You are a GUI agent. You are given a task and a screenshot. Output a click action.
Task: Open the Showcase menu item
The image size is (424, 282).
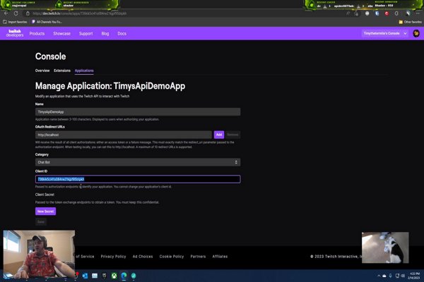[x=62, y=33]
